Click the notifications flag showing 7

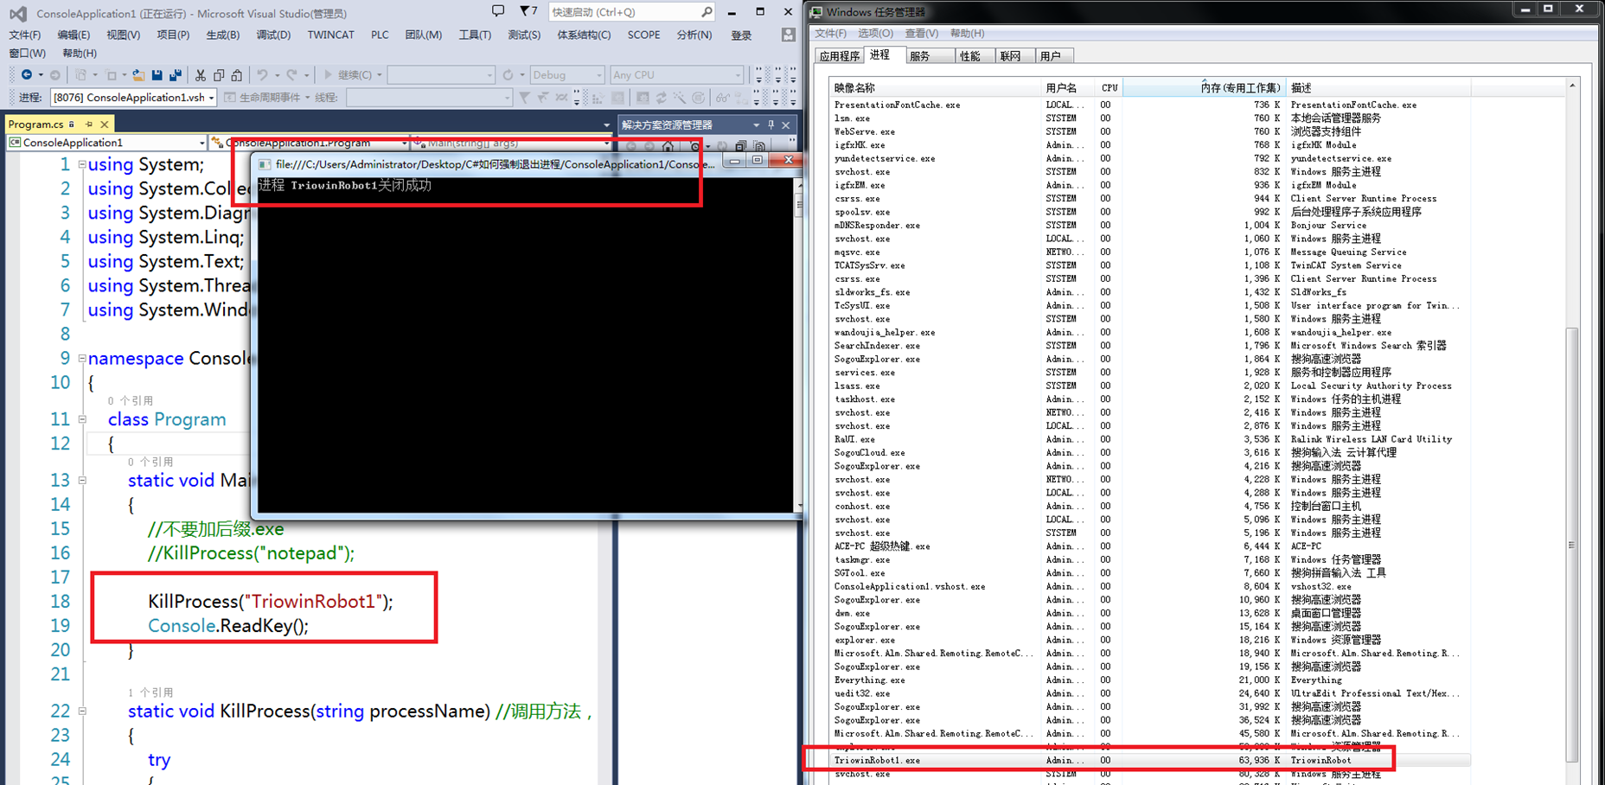coord(528,11)
